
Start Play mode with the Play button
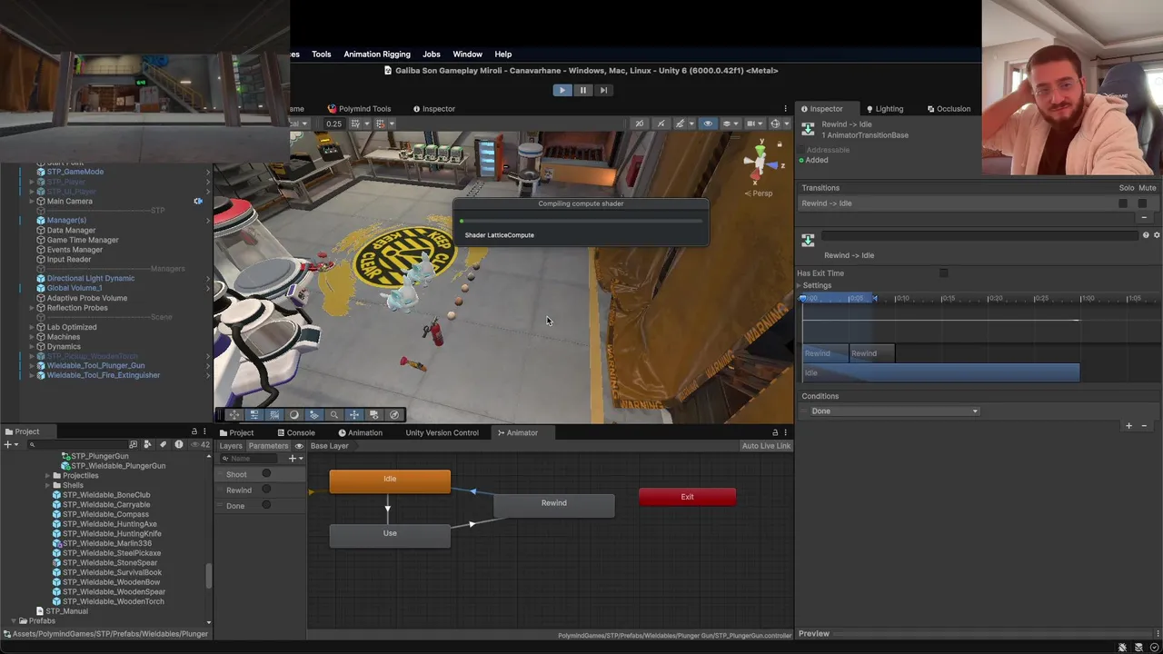(562, 90)
